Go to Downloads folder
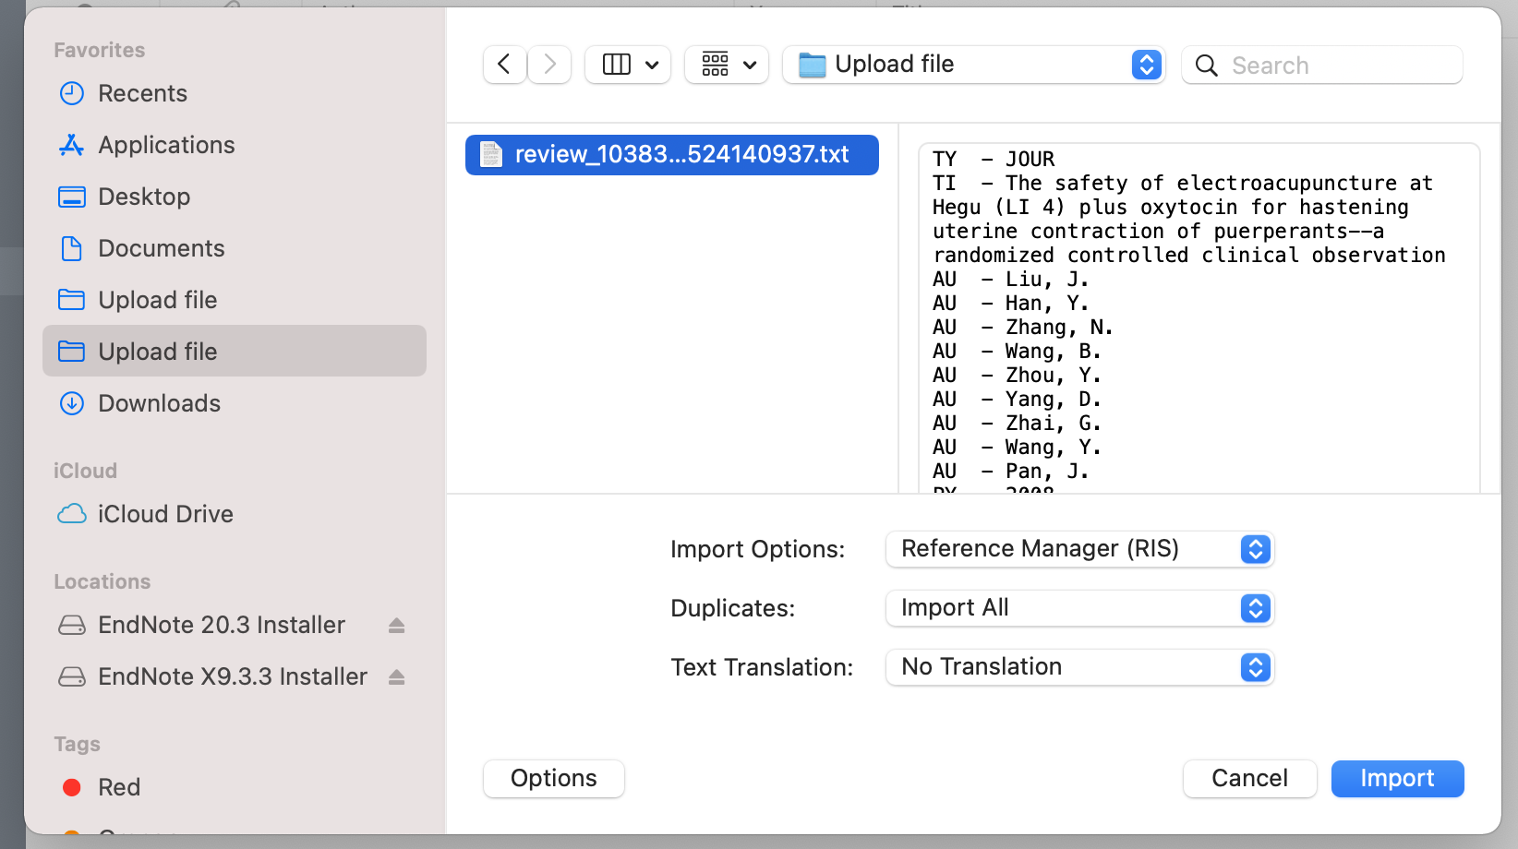 pyautogui.click(x=159, y=403)
